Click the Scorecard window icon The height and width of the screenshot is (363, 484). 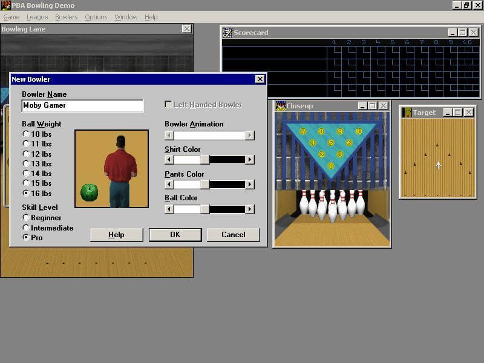[x=228, y=33]
